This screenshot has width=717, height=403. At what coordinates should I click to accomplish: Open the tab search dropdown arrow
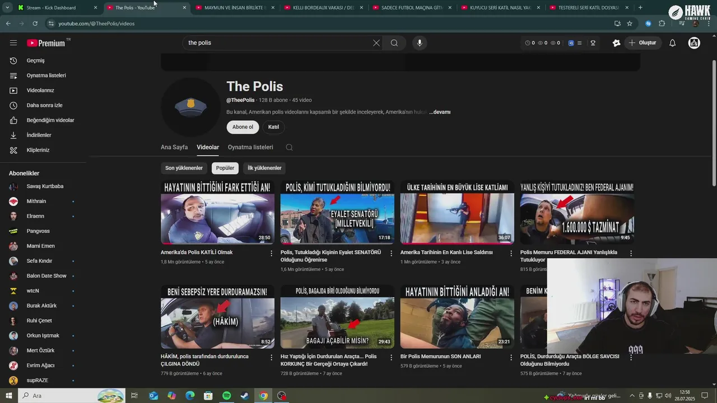pos(7,8)
